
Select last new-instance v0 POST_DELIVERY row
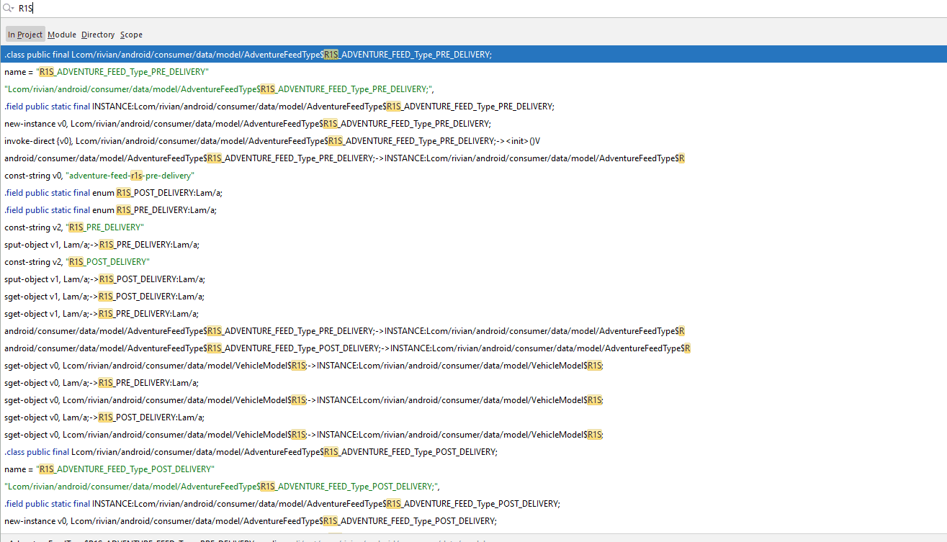pos(473,521)
